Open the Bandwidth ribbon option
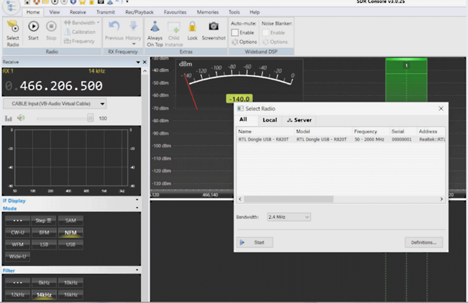Screen dimensions: 468x303 coord(82,23)
